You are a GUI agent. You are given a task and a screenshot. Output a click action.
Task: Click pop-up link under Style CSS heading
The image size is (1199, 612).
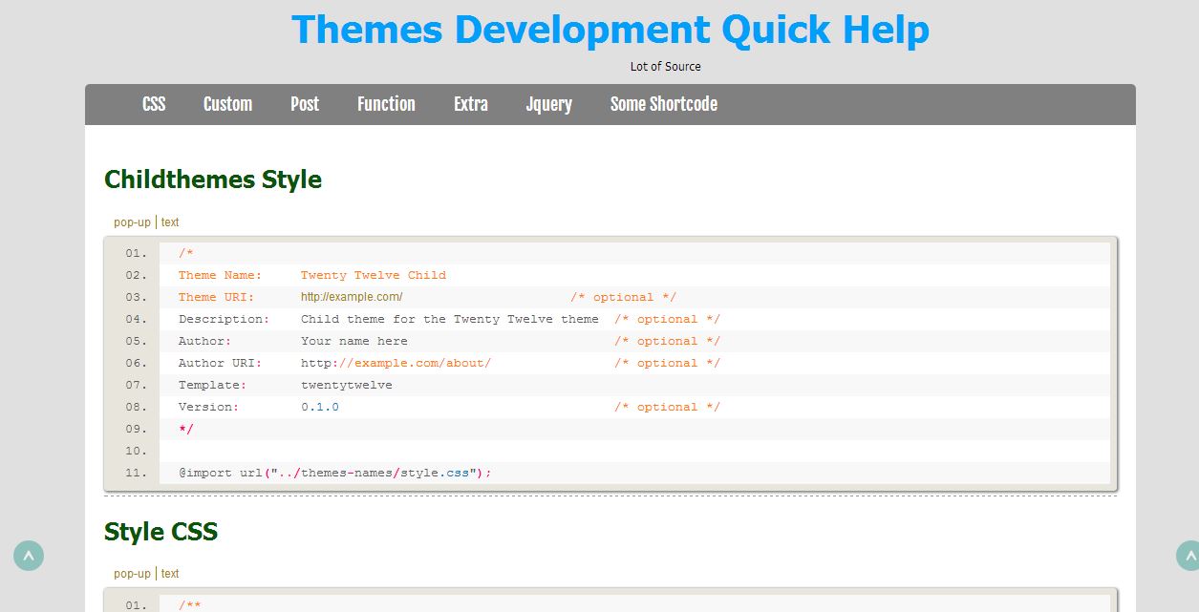(x=132, y=574)
